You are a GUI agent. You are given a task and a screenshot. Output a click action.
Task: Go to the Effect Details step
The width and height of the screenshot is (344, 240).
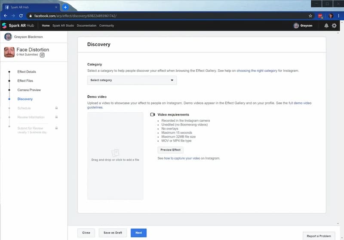pos(27,72)
